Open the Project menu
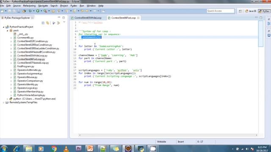The width and height of the screenshot is (271, 152). tap(64, 5)
